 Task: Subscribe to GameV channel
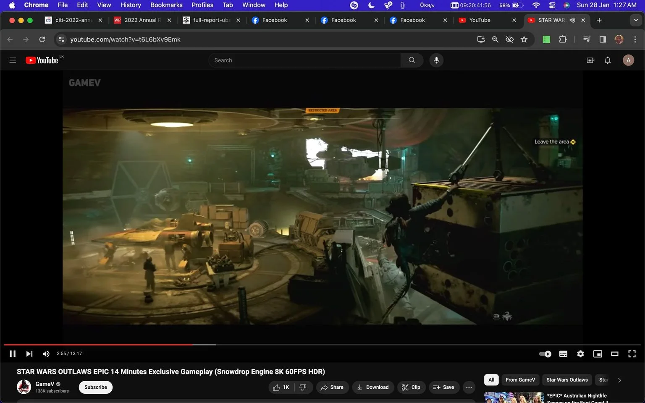[x=96, y=387]
